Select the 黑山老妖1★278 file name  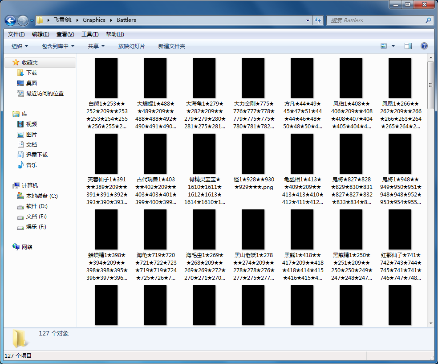click(x=254, y=266)
